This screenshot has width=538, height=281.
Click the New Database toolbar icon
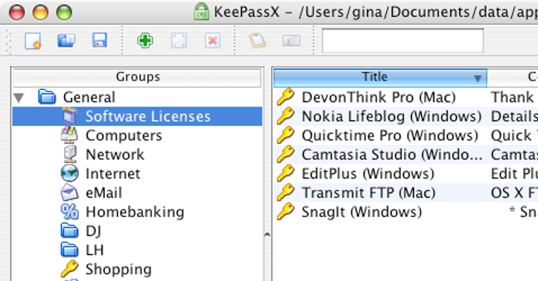(x=33, y=41)
